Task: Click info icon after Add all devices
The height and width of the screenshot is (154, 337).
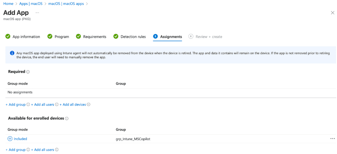Action: (89, 105)
